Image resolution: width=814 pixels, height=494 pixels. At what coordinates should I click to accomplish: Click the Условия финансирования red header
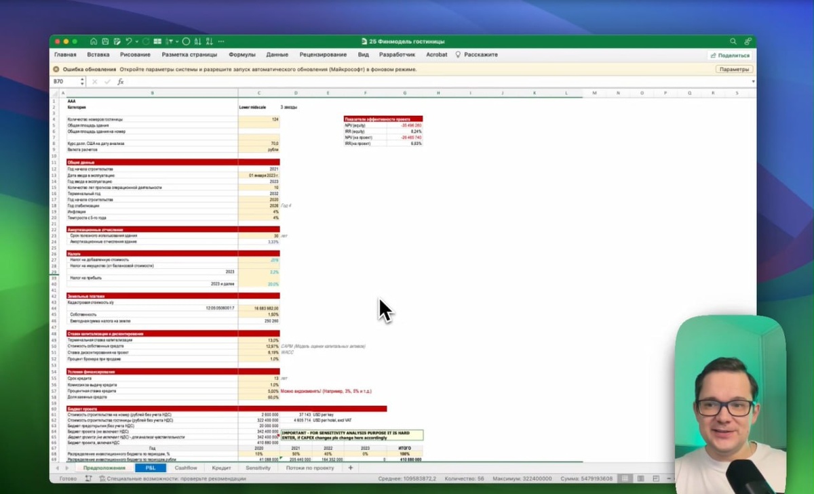pyautogui.click(x=172, y=372)
